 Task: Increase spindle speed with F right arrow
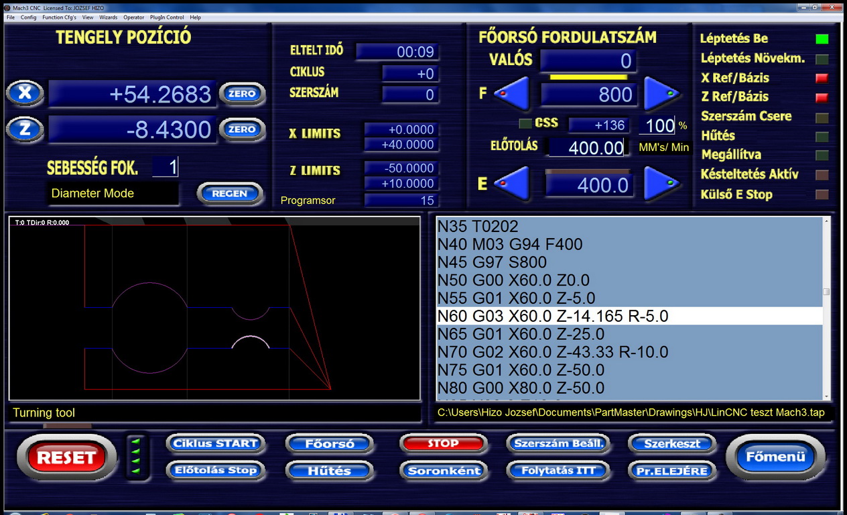pyautogui.click(x=661, y=95)
